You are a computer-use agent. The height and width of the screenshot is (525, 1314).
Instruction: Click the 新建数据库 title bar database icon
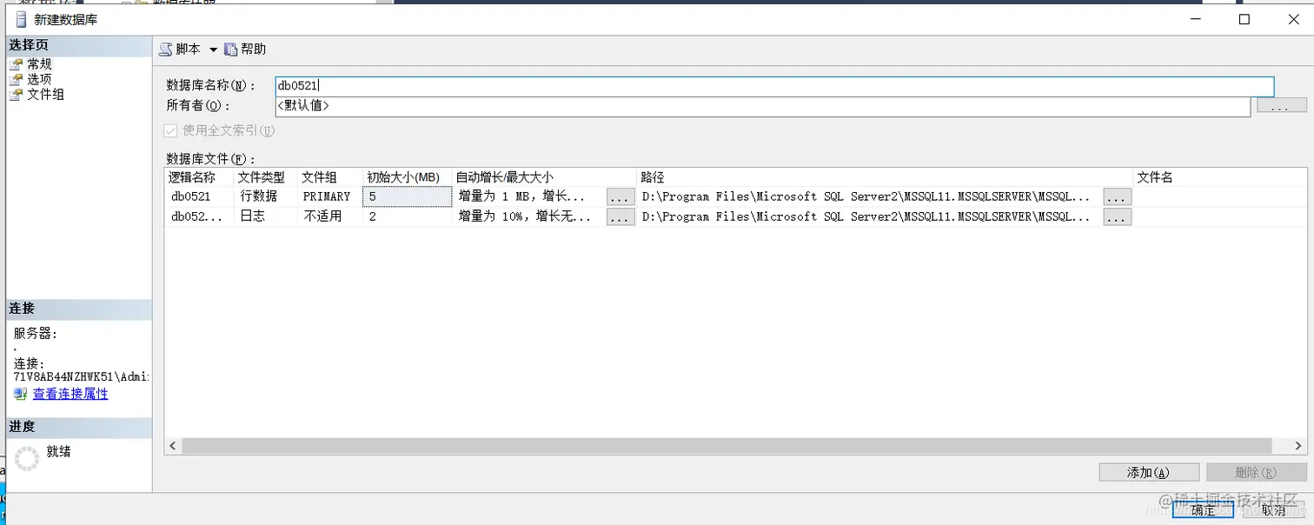[x=21, y=19]
